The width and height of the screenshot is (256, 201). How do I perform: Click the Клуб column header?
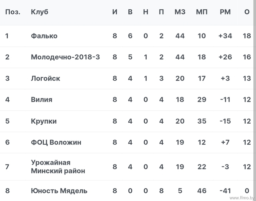39,12
